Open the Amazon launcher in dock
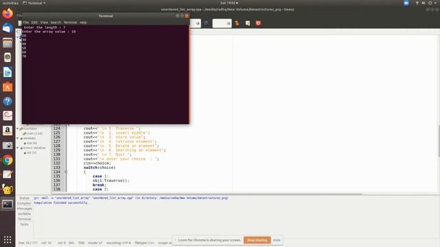The image size is (440, 247). (x=8, y=130)
